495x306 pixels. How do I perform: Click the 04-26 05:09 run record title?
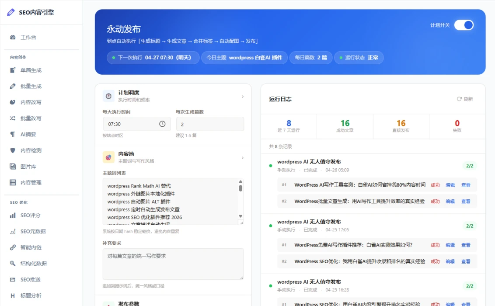coord(309,162)
